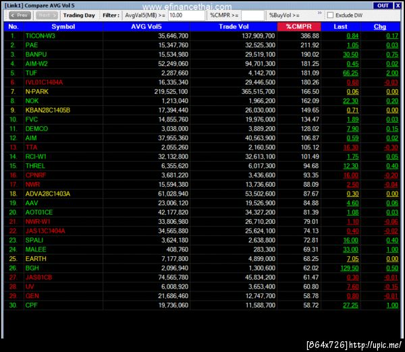Click the Prev navigation button

pos(20,16)
